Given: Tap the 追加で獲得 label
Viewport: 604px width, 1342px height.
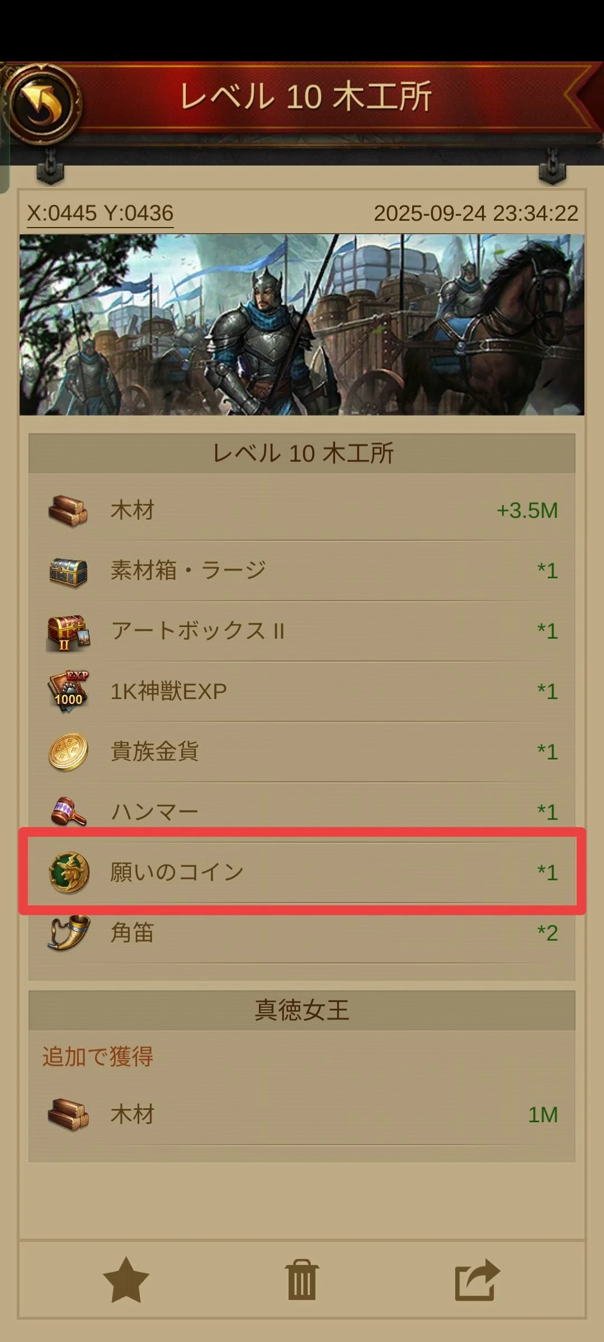Looking at the screenshot, I should (98, 1057).
